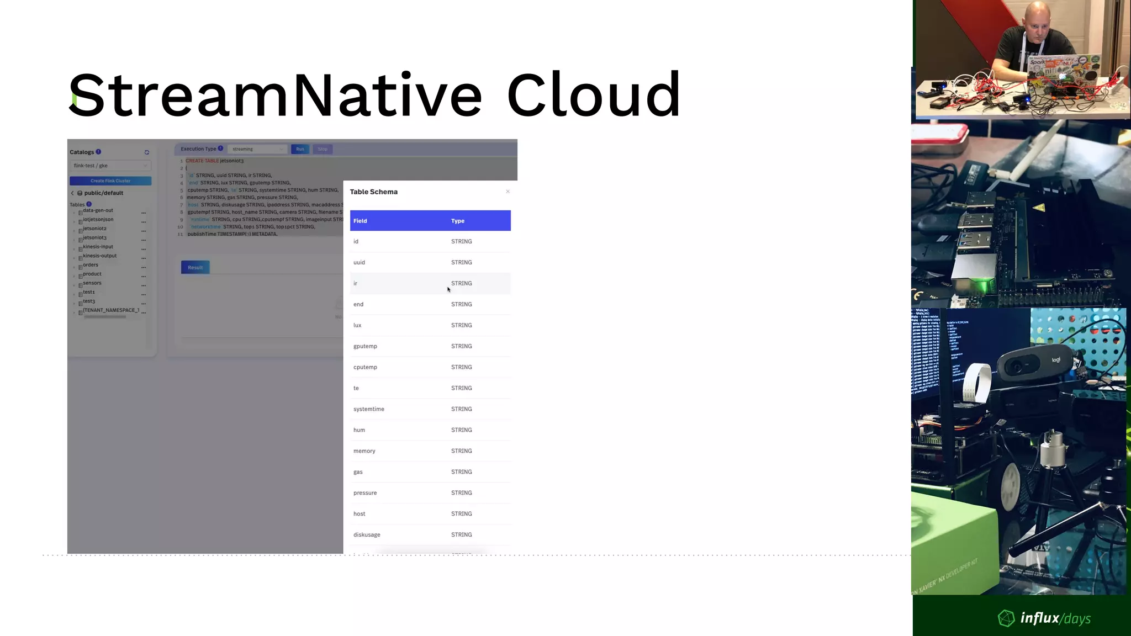Screen dimensions: 1131x636
Task: Click the Field column header
Action: 360,221
